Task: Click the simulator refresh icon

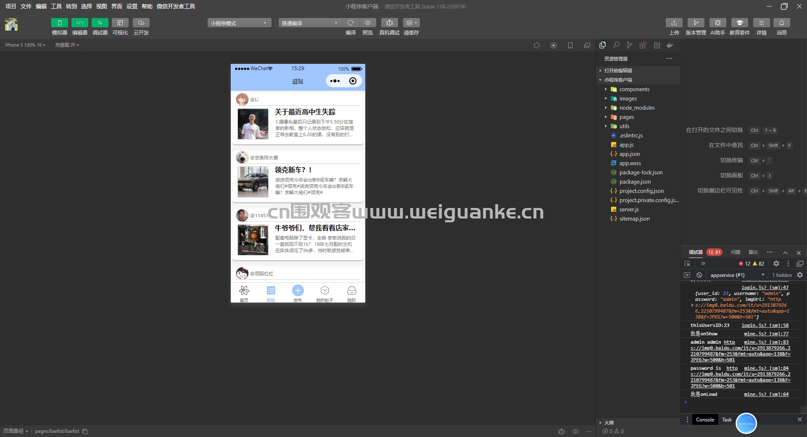Action: 537,45
